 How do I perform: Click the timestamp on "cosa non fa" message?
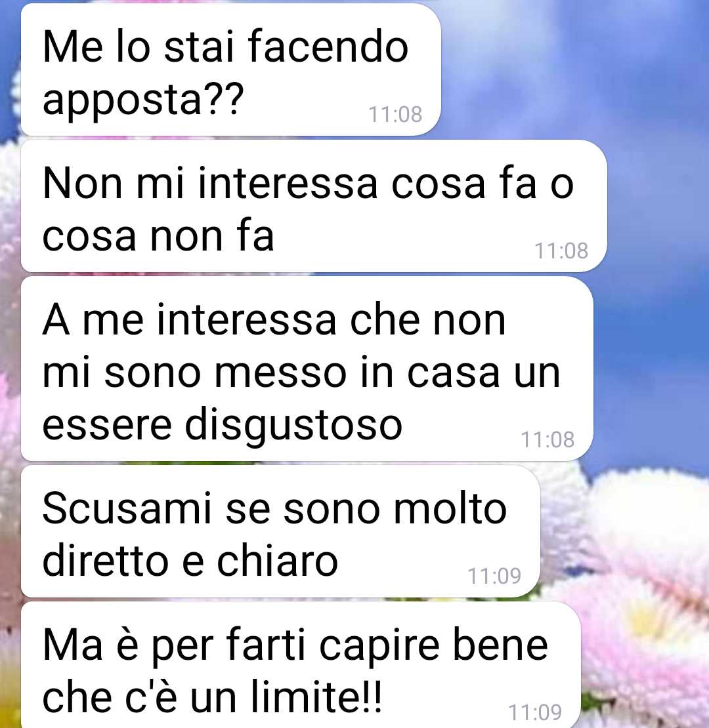pyautogui.click(x=561, y=251)
